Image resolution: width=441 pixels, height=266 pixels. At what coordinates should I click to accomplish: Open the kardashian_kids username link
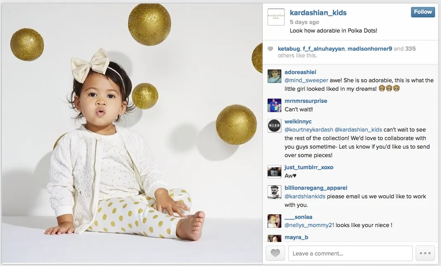tap(318, 13)
